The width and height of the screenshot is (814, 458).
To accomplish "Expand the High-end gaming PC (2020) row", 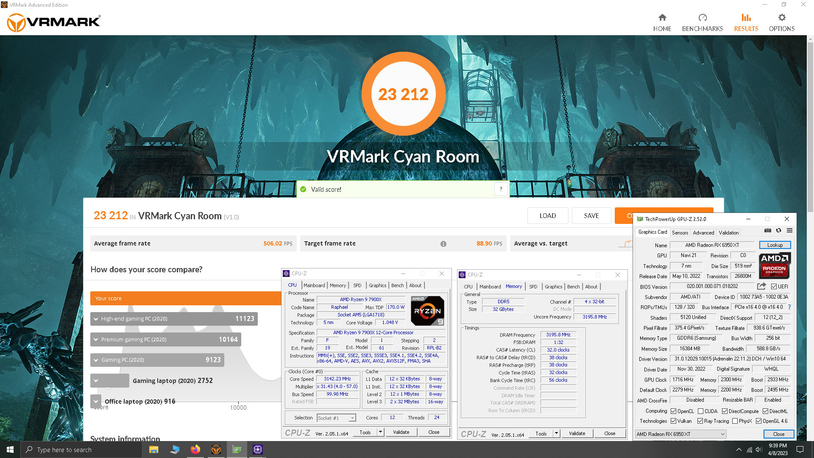I will pyautogui.click(x=174, y=319).
